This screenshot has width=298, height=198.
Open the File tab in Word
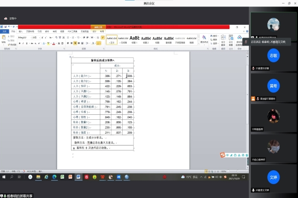coord(4,31)
